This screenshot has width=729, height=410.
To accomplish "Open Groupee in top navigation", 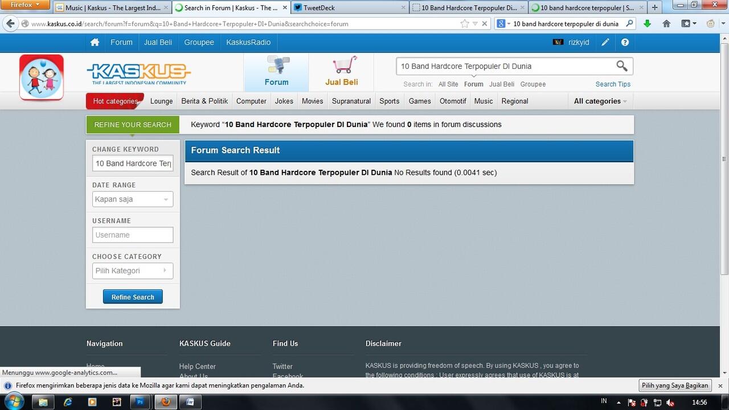I will pyautogui.click(x=199, y=42).
